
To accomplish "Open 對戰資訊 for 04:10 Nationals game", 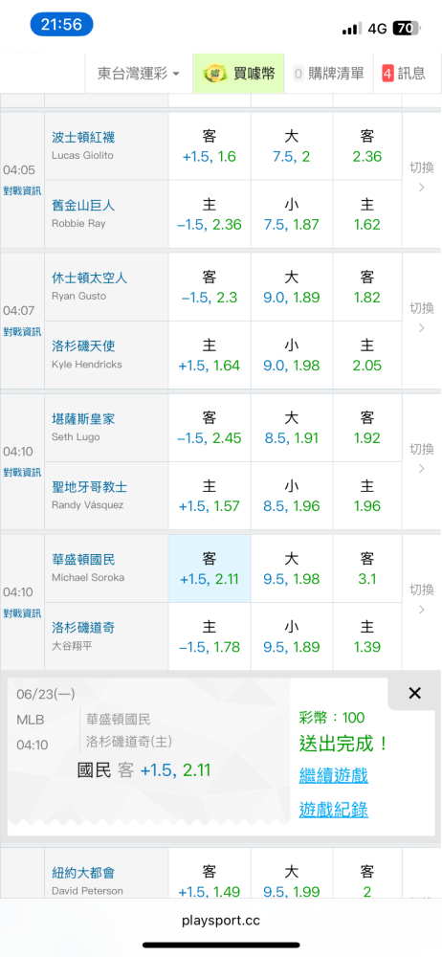I will [22, 612].
